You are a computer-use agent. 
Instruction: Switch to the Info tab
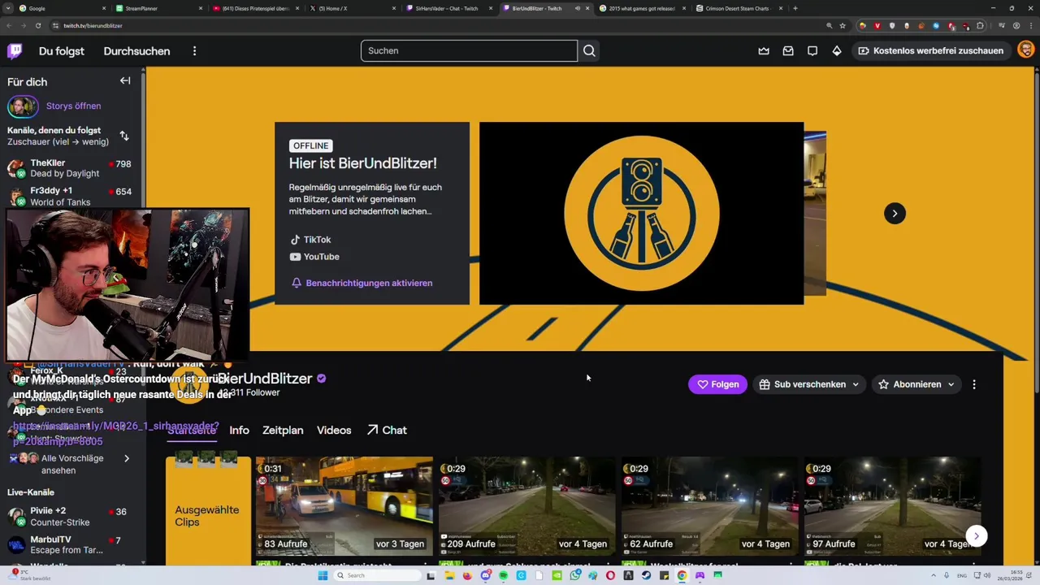[239, 430]
